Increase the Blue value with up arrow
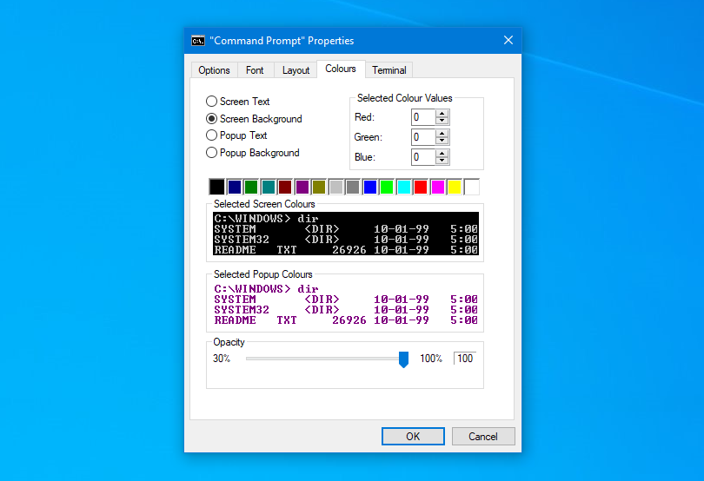 (x=442, y=153)
